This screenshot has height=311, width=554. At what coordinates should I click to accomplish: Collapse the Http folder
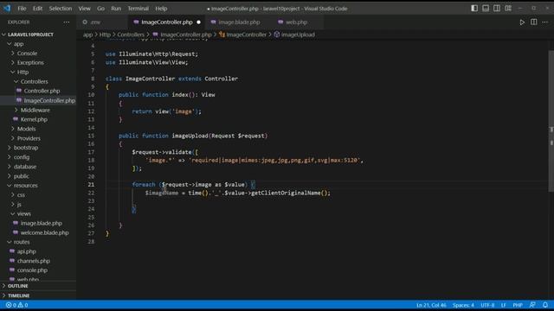[x=23, y=72]
